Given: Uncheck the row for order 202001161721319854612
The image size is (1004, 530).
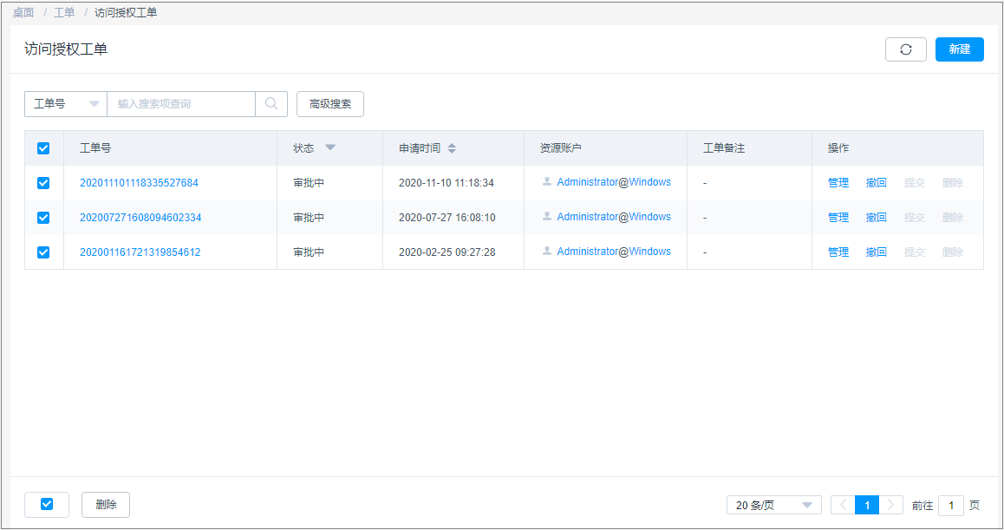Looking at the screenshot, I should 43,252.
